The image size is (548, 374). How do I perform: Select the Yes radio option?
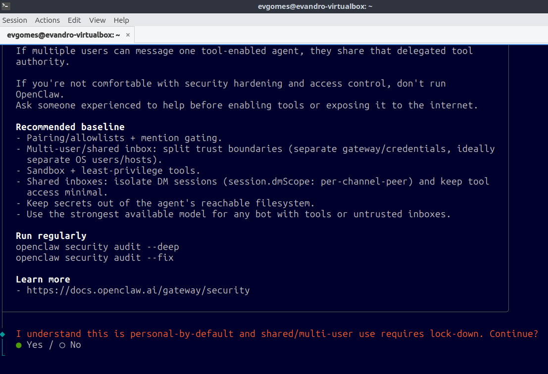[x=29, y=345]
